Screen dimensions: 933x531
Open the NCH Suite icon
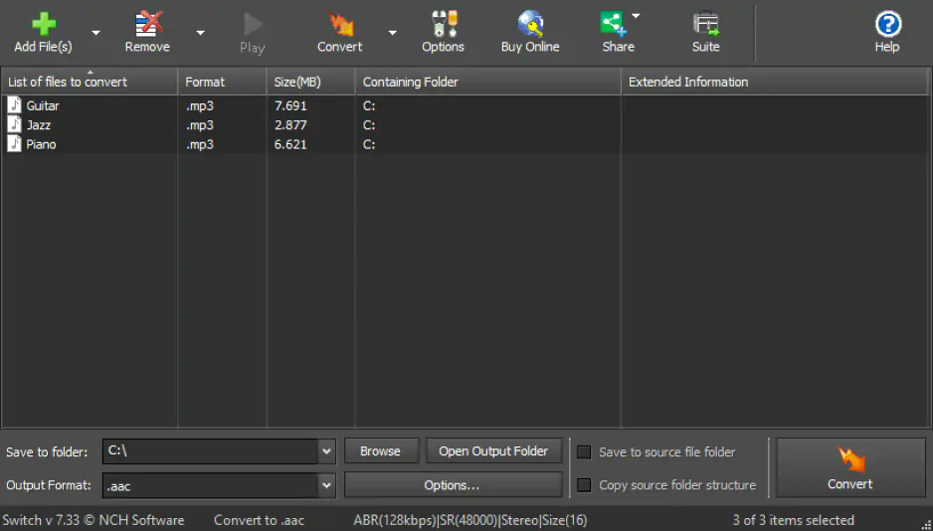point(705,25)
